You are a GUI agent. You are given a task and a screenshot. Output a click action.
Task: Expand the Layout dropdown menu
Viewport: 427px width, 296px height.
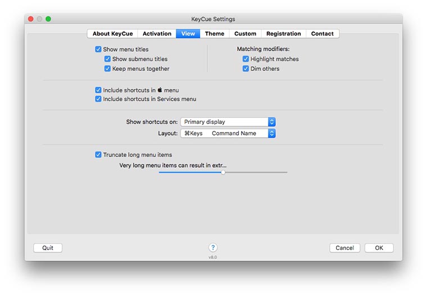tap(228, 133)
